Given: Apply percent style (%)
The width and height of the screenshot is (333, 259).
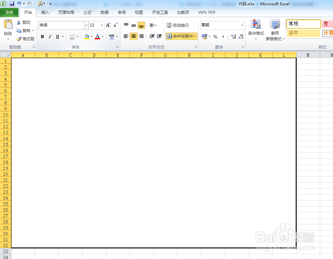Looking at the screenshot, I should (216, 37).
